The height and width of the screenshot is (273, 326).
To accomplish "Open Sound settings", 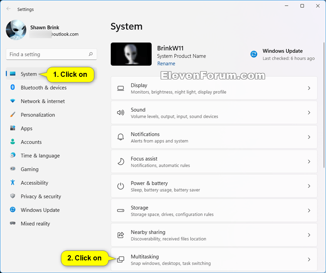I will 214,113.
